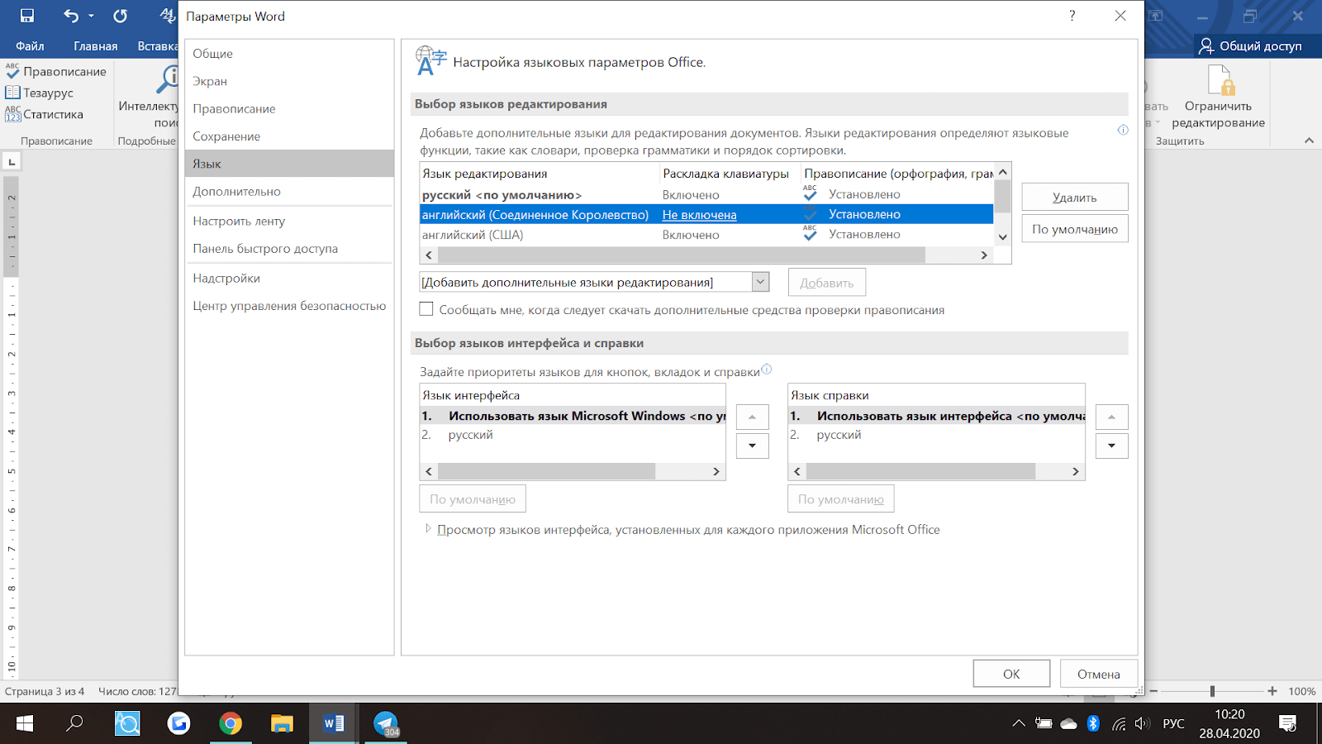
Task: Click the Save icon in title bar
Action: pyautogui.click(x=27, y=16)
